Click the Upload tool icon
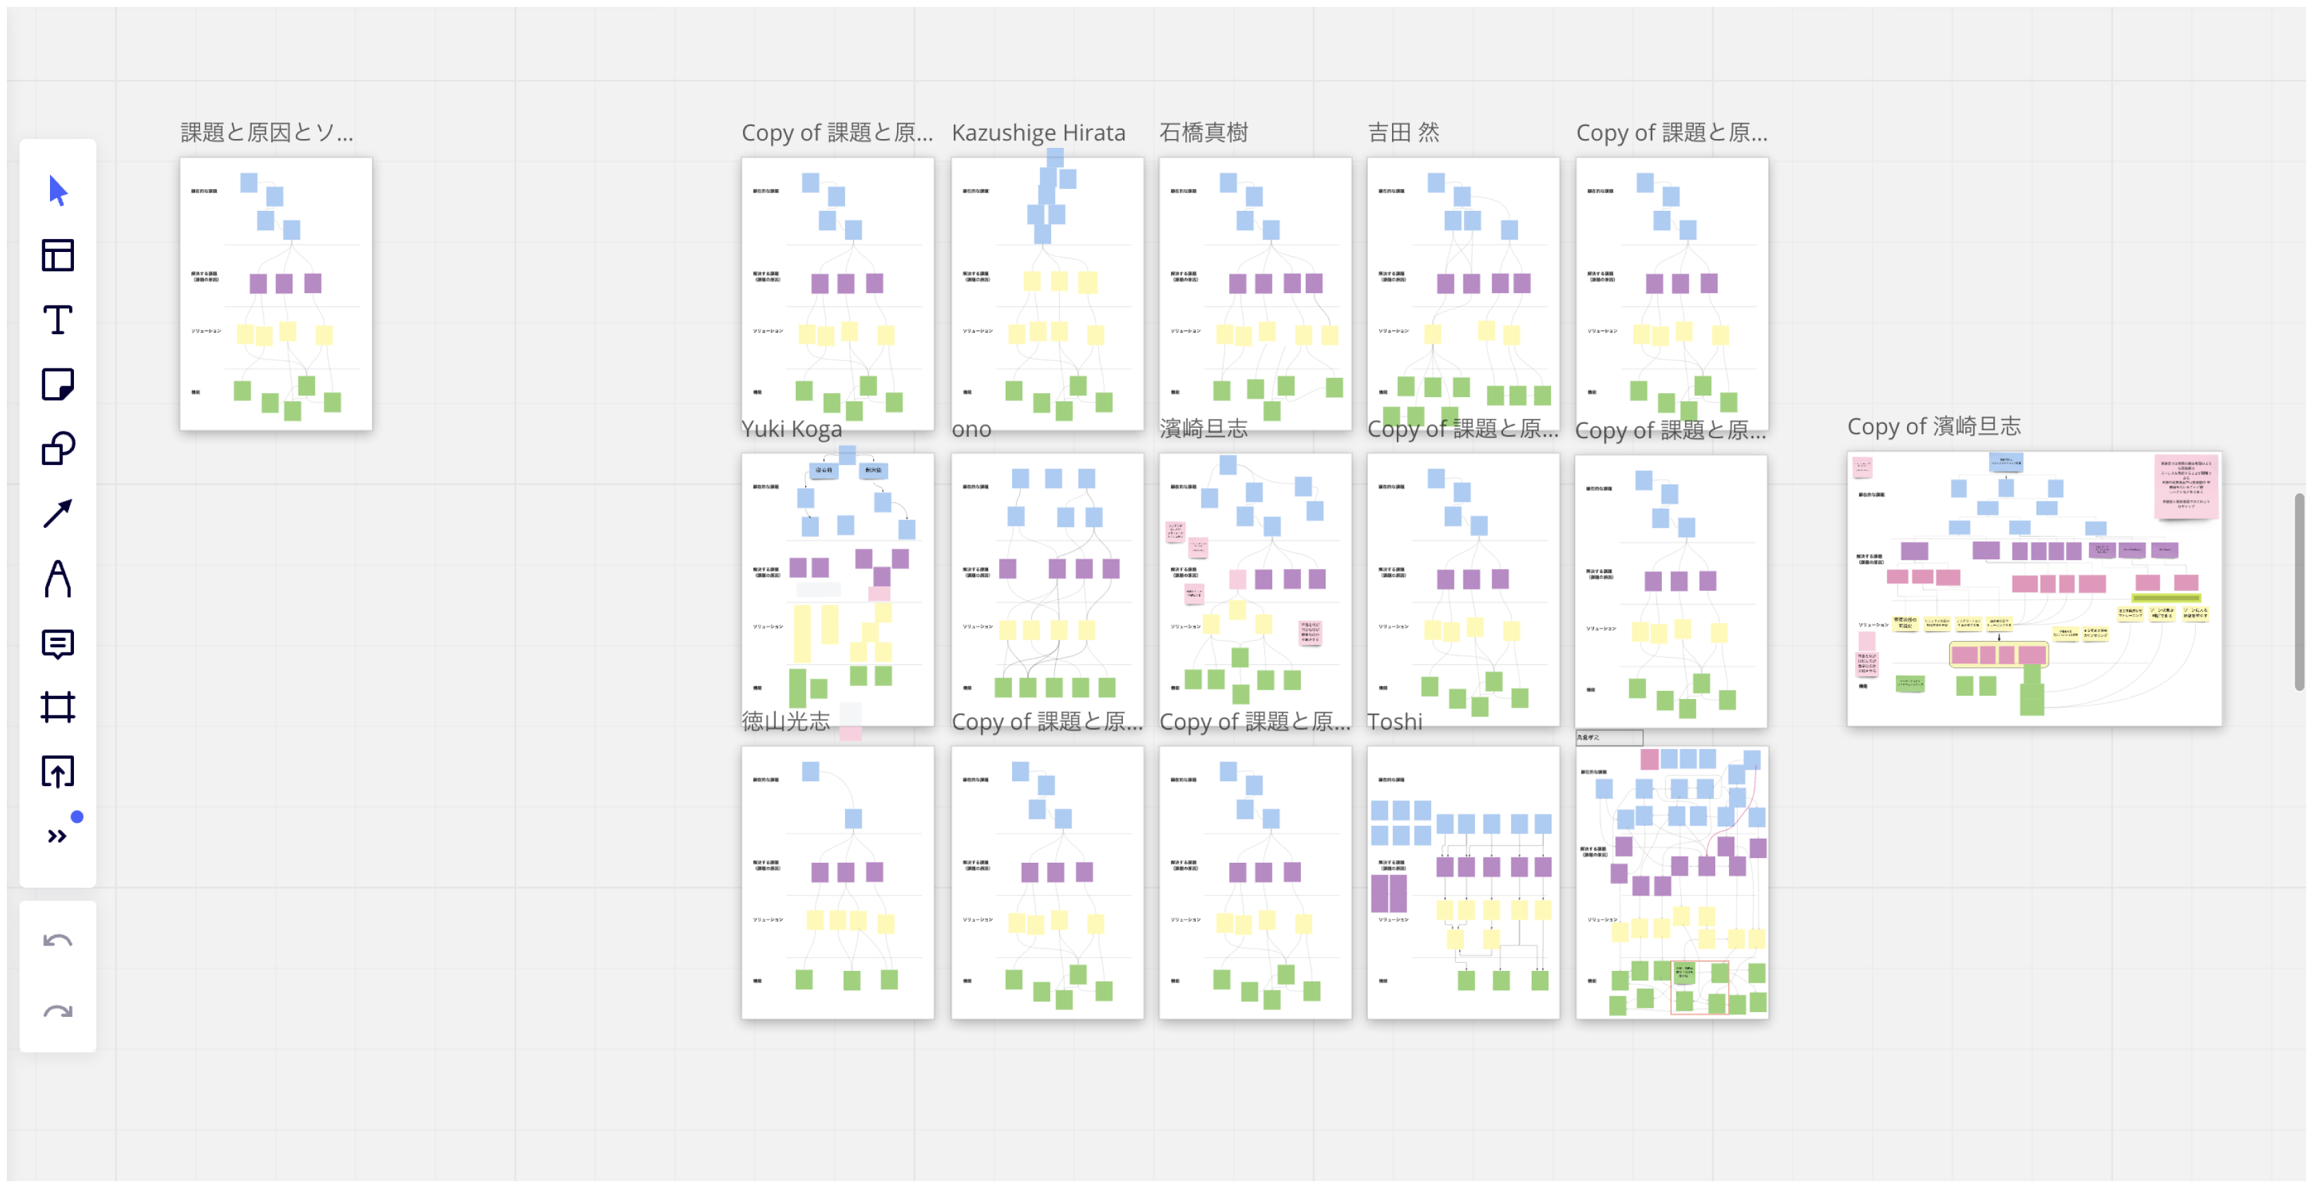 58,772
